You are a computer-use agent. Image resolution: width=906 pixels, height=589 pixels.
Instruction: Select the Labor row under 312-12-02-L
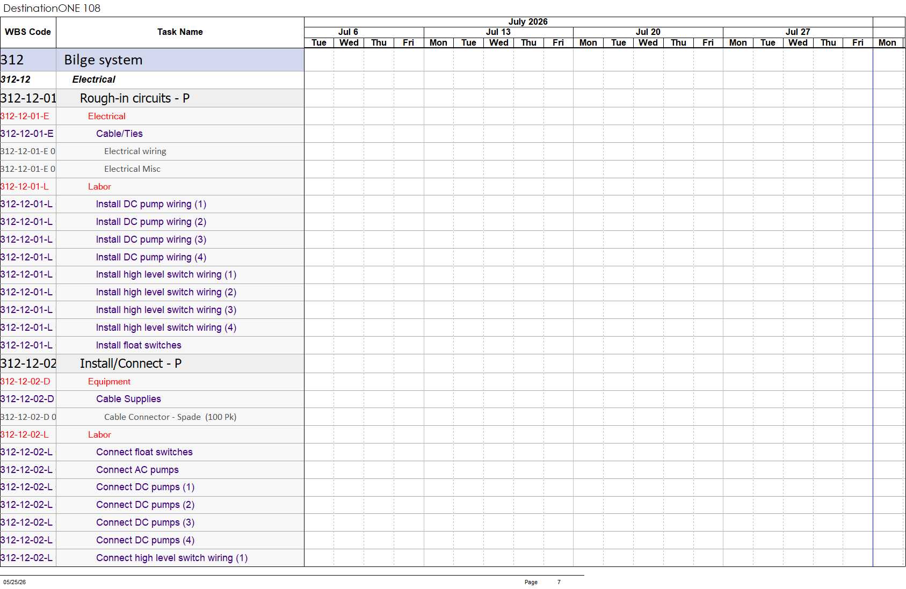pyautogui.click(x=152, y=434)
